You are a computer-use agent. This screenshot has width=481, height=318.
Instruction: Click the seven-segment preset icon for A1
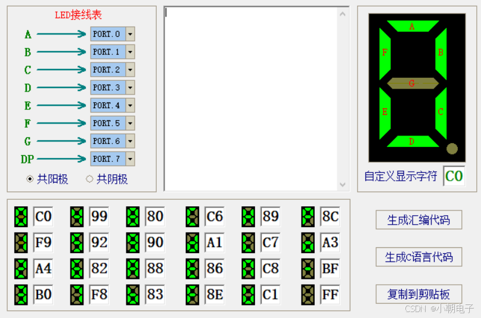192,243
